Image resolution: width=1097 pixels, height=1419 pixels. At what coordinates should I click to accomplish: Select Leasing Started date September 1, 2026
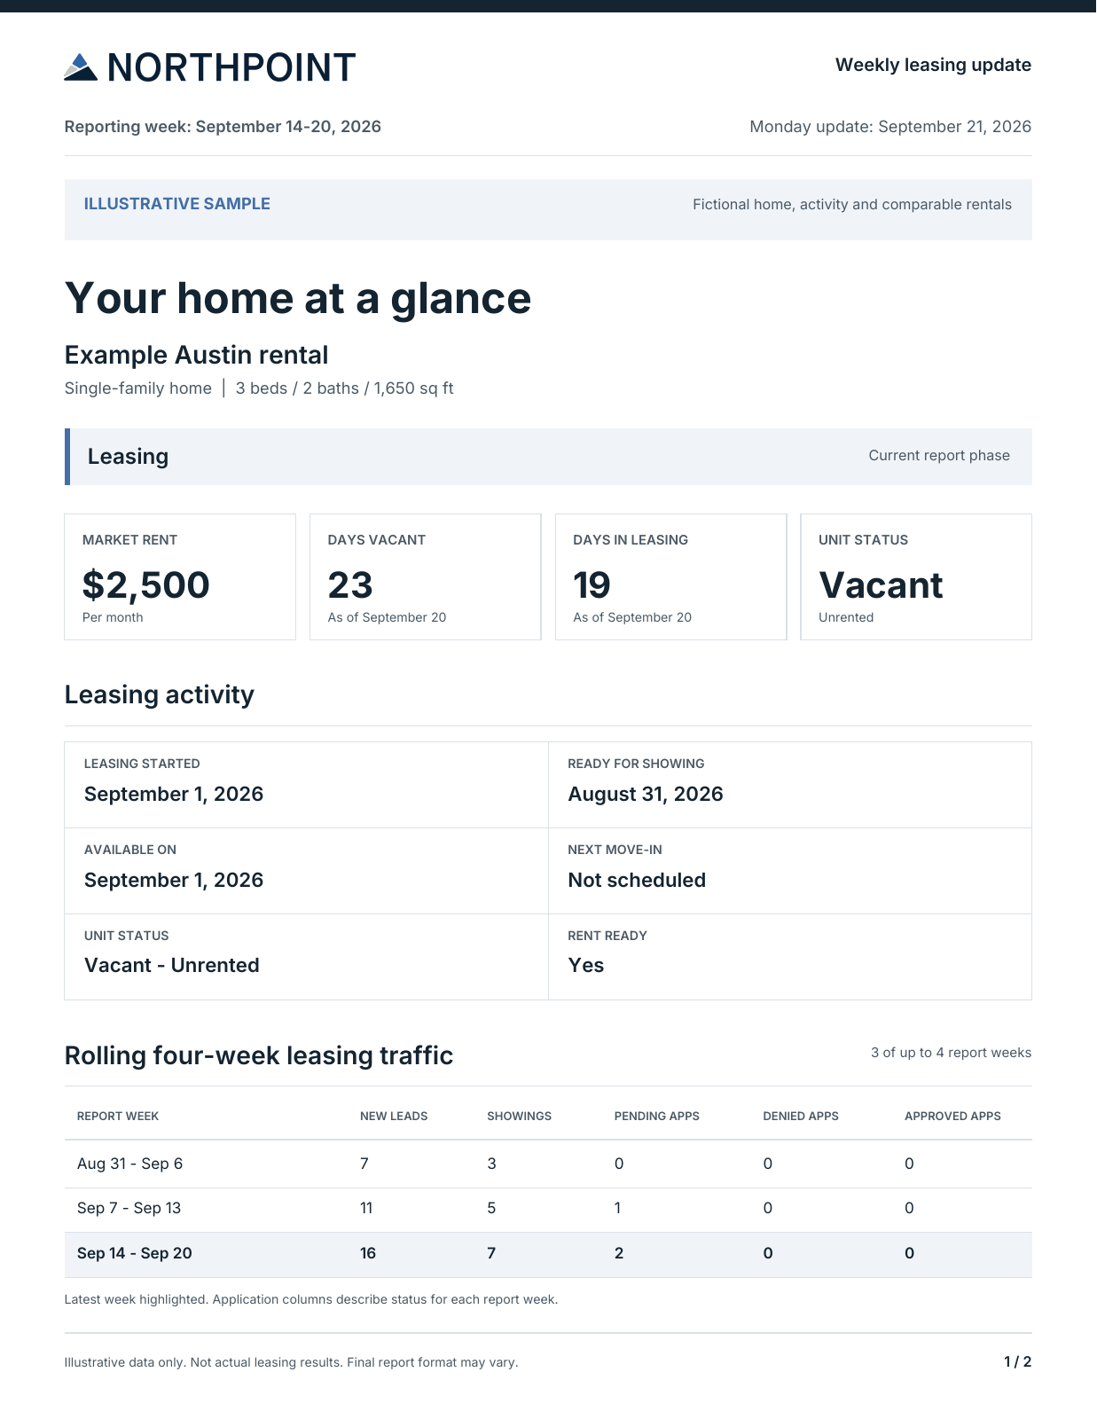coord(174,794)
